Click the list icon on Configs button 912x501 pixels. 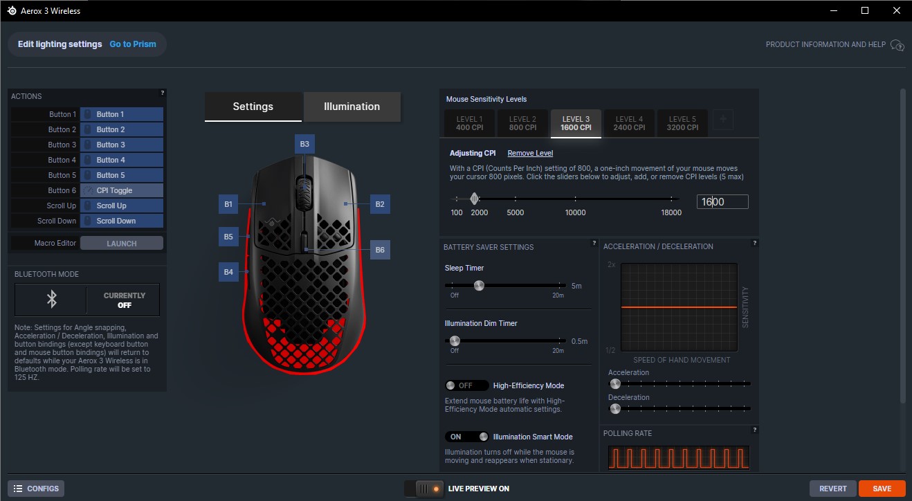(18, 489)
